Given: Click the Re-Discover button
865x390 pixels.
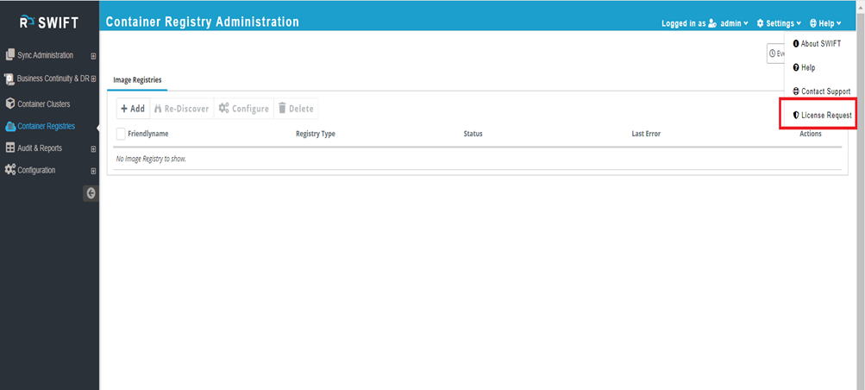Looking at the screenshot, I should 181,109.
